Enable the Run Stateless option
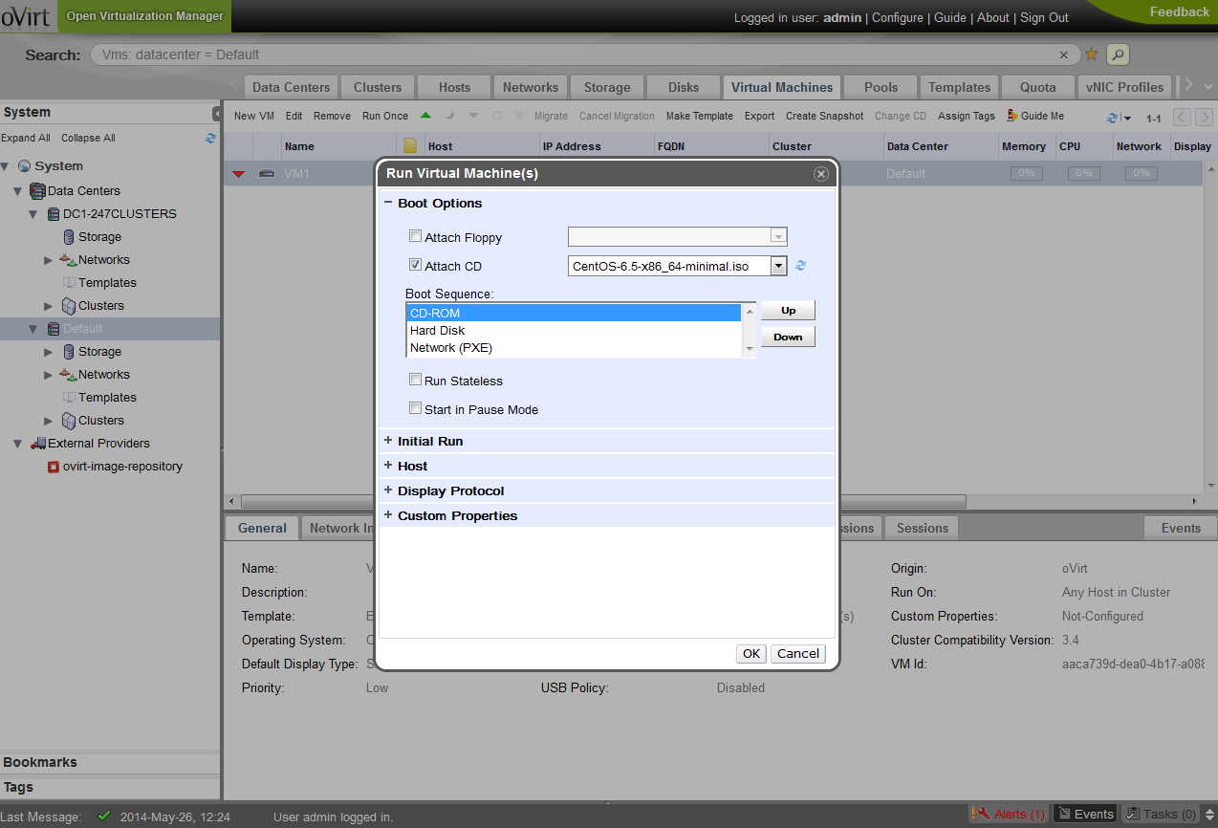The height and width of the screenshot is (828, 1218). coord(415,380)
